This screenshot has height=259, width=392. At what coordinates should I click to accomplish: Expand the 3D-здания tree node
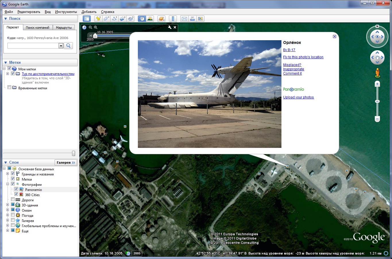(8, 205)
